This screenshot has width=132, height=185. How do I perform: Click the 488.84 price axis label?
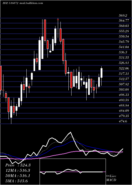click(x=124, y=105)
